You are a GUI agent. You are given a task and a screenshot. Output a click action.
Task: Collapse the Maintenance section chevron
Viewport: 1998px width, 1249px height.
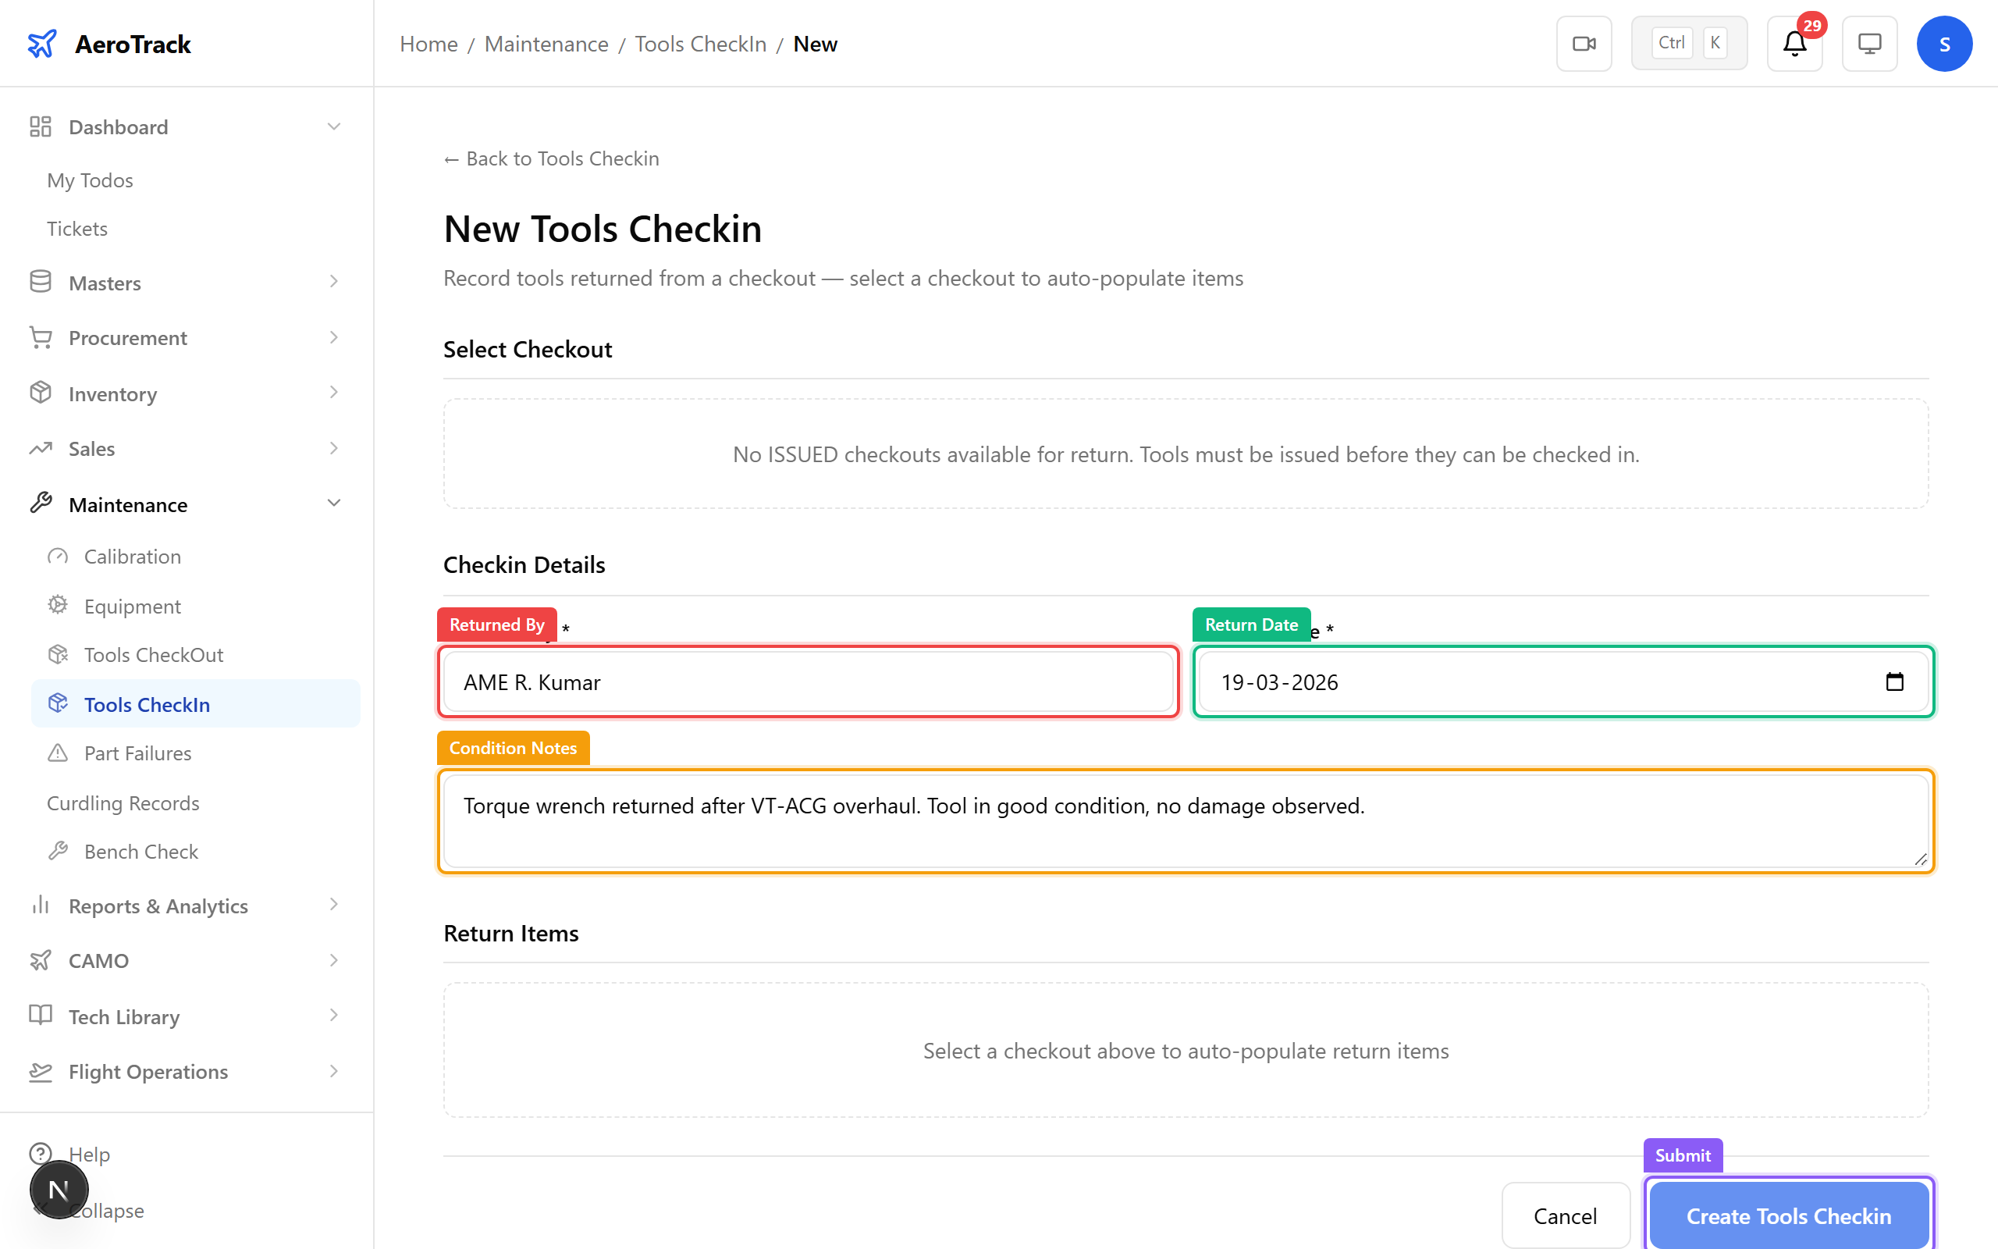coord(333,502)
